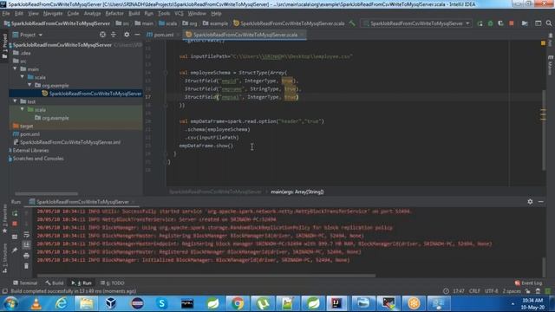Open the Refactor menu

click(114, 14)
